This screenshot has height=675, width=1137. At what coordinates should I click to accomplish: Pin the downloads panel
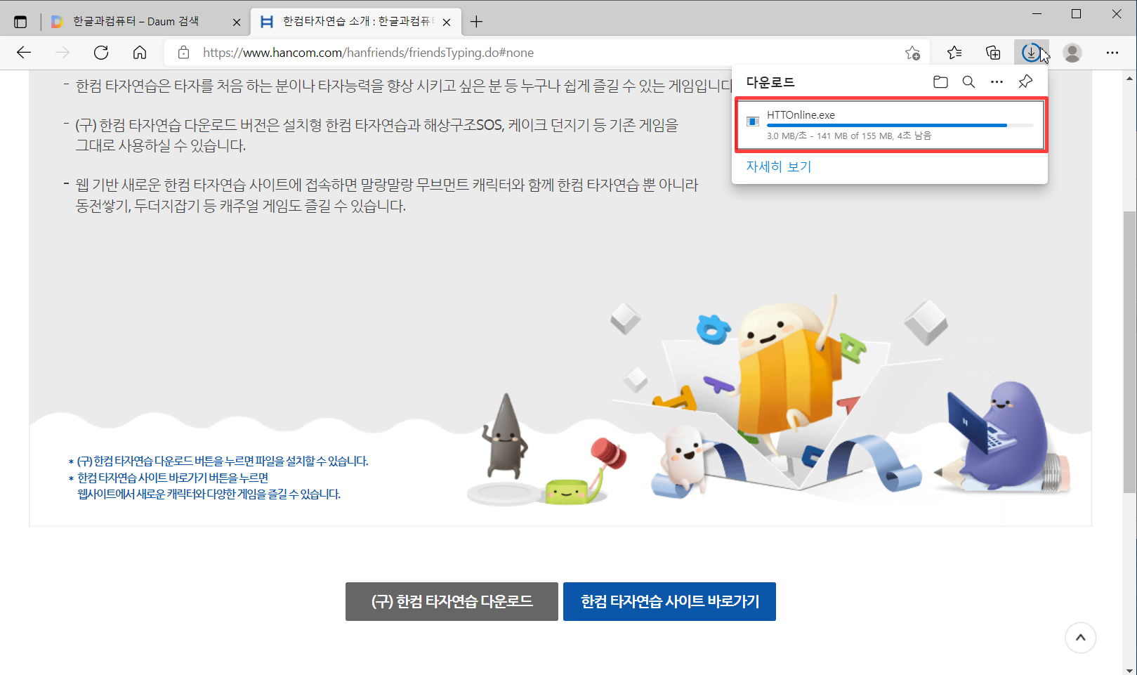[1025, 82]
